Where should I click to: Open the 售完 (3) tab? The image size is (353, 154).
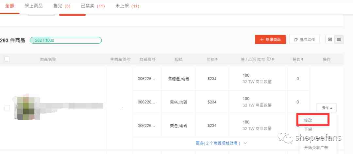point(62,6)
